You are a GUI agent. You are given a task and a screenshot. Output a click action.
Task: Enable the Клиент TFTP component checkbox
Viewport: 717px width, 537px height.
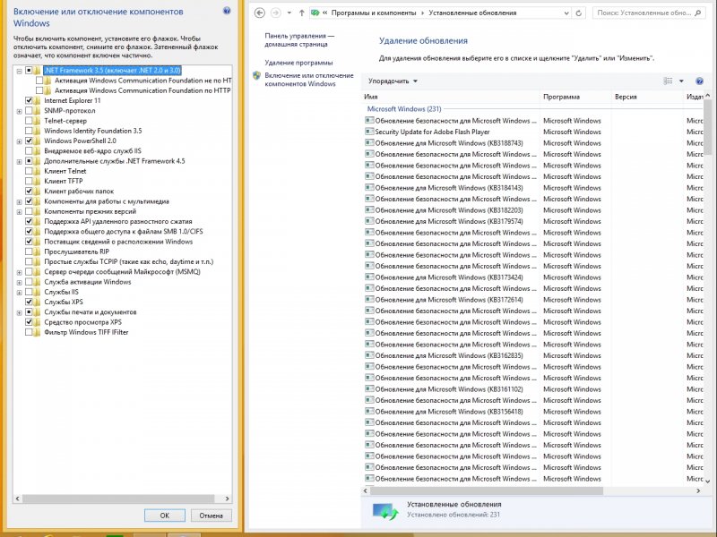pyautogui.click(x=29, y=181)
